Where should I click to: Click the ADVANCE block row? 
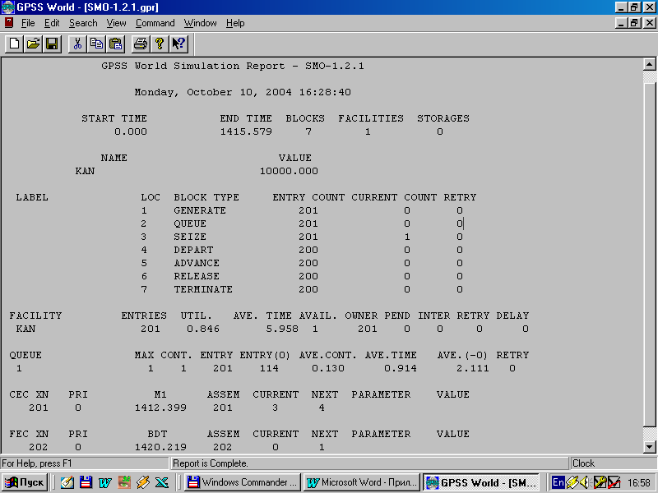tap(302, 263)
